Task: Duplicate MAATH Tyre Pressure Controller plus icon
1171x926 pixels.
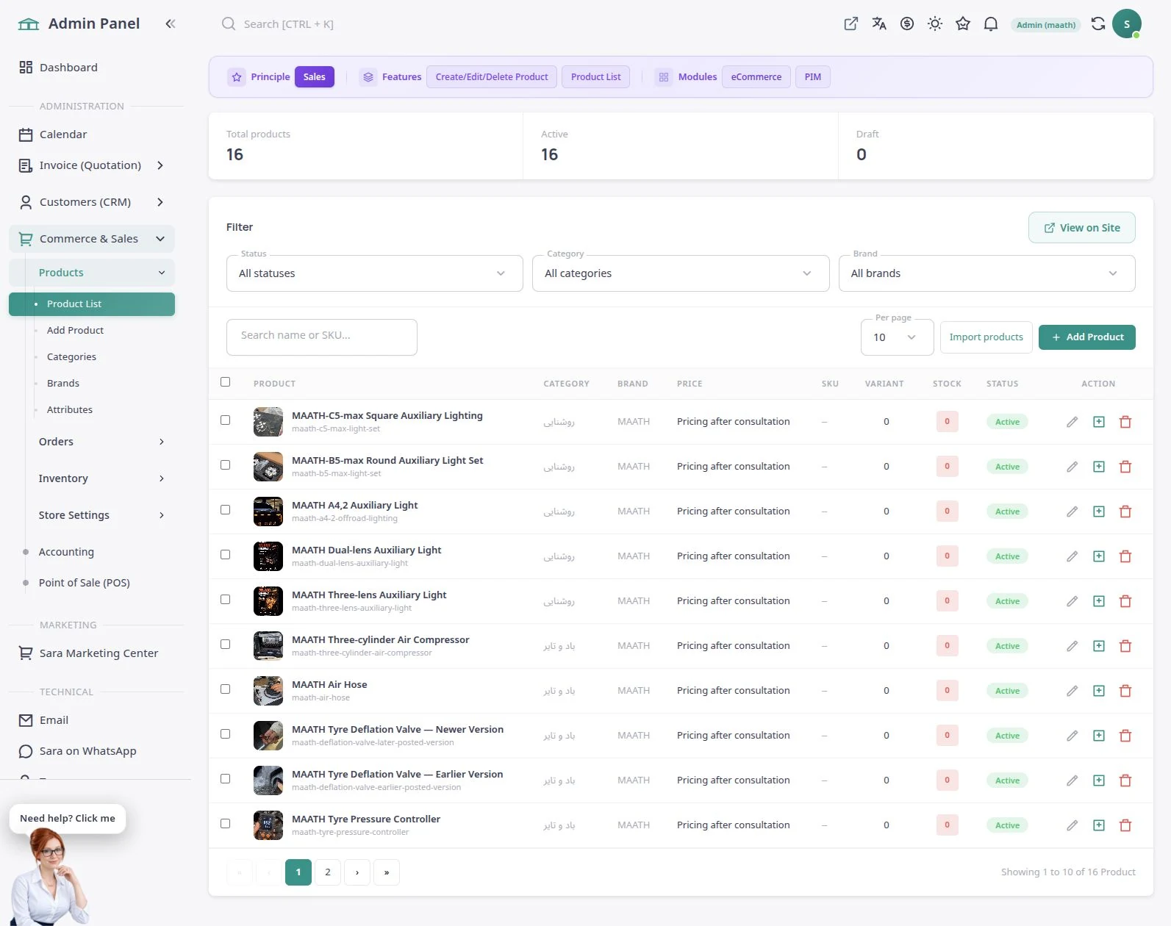Action: tap(1099, 825)
